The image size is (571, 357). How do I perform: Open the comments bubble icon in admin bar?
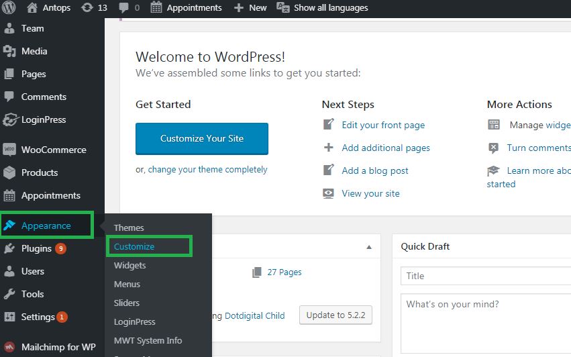(124, 7)
